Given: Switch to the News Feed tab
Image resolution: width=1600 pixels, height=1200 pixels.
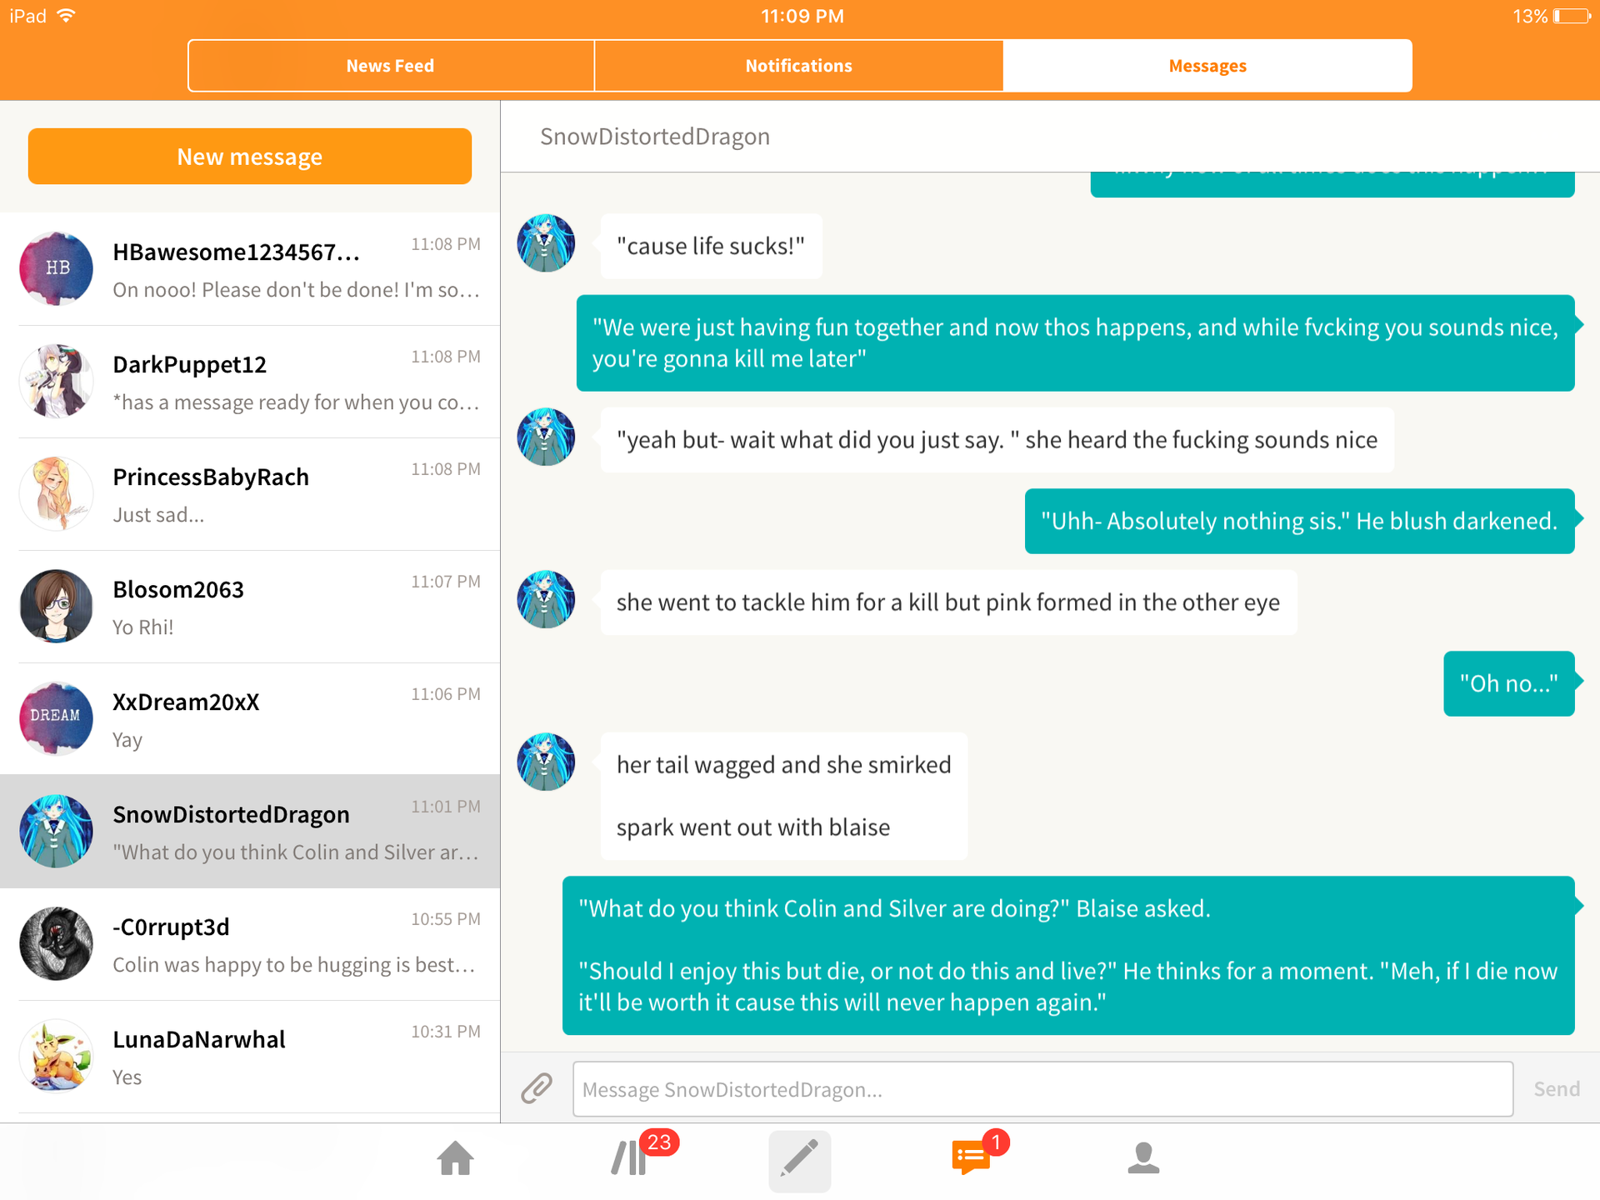Looking at the screenshot, I should coord(391,66).
